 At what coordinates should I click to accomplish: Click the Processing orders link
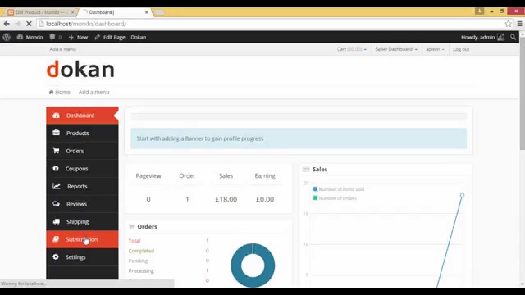pos(141,271)
